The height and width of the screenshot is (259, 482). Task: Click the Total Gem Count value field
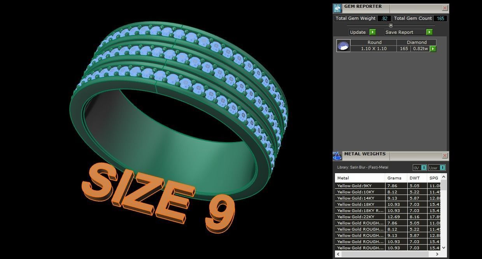tap(440, 18)
